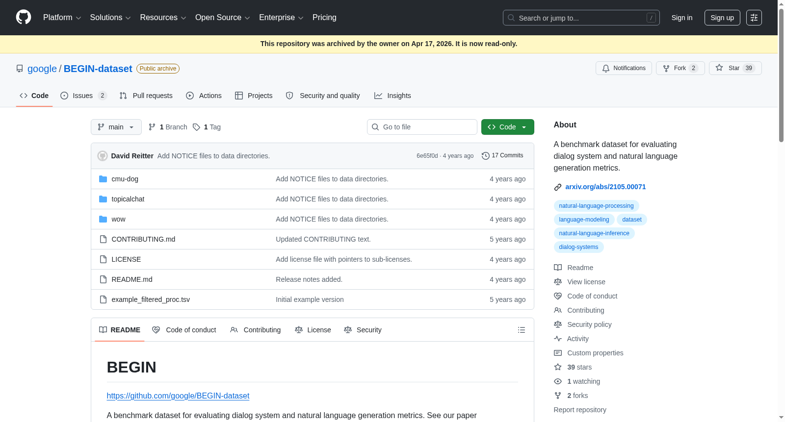Click the example_filtered_proc.tsv file icon
This screenshot has width=785, height=422.
point(103,299)
